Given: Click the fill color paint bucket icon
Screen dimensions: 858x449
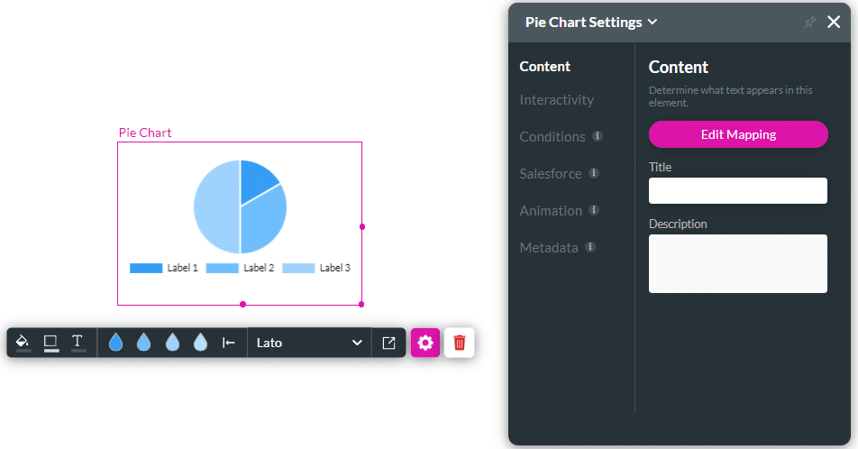Looking at the screenshot, I should click(23, 343).
